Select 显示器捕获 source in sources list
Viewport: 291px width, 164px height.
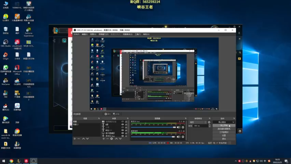click(110, 133)
